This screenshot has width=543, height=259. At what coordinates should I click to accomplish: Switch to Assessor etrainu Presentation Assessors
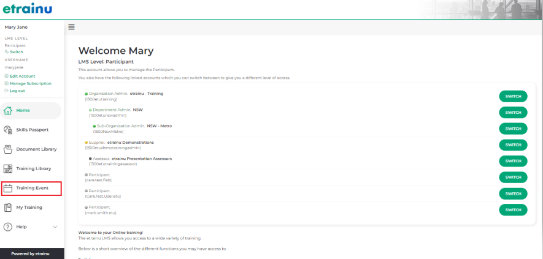click(x=513, y=161)
